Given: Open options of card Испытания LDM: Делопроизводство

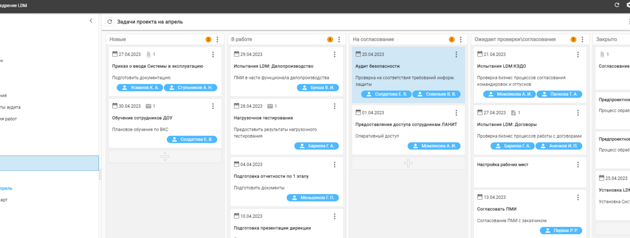Looking at the screenshot, I should pos(334,55).
